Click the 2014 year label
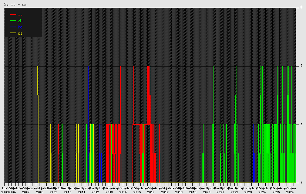306x194 pixels. pos(123,192)
